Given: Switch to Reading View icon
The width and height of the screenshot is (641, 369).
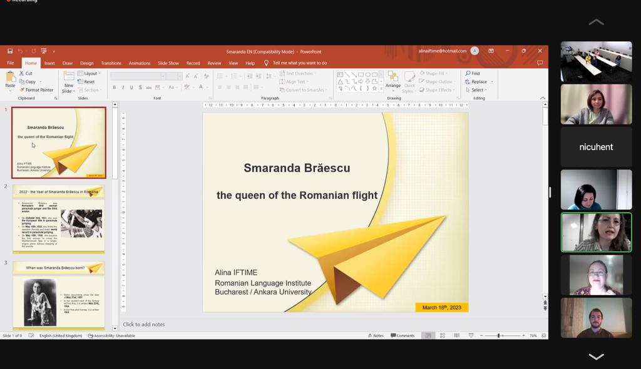Looking at the screenshot, I should pos(456,335).
